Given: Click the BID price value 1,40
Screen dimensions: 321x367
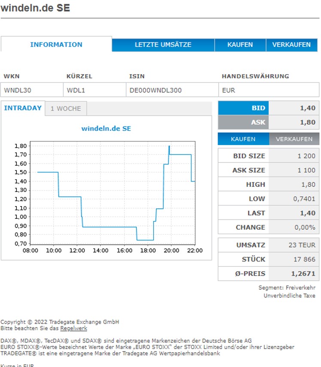Looking at the screenshot, I should pyautogui.click(x=307, y=108).
